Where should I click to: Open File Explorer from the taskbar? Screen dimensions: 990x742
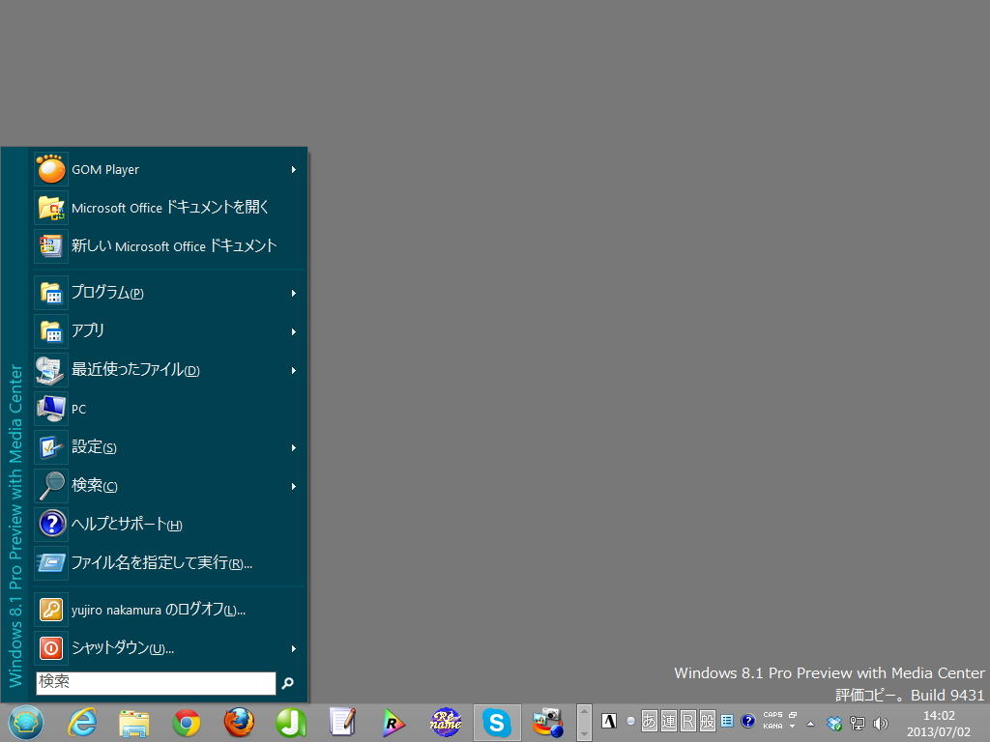pyautogui.click(x=133, y=722)
